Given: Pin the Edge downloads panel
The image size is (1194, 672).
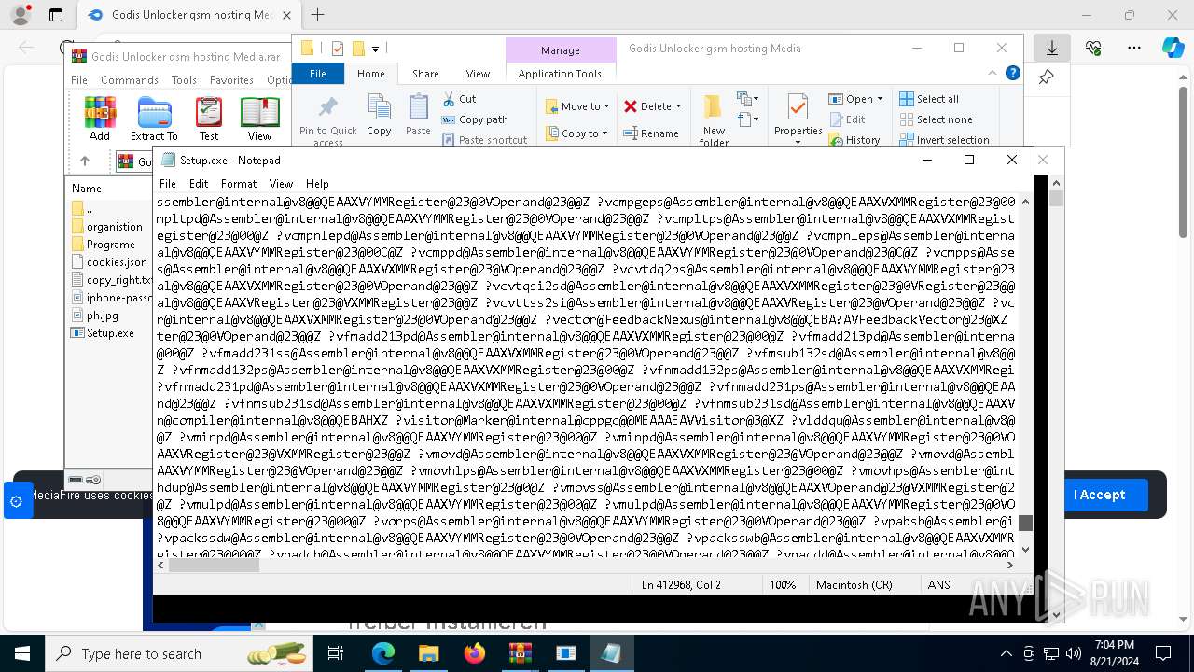Looking at the screenshot, I should click(1046, 77).
